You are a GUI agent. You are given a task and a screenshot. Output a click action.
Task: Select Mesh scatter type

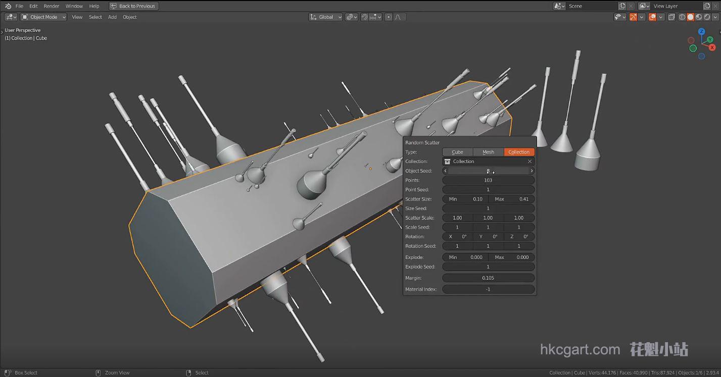488,152
